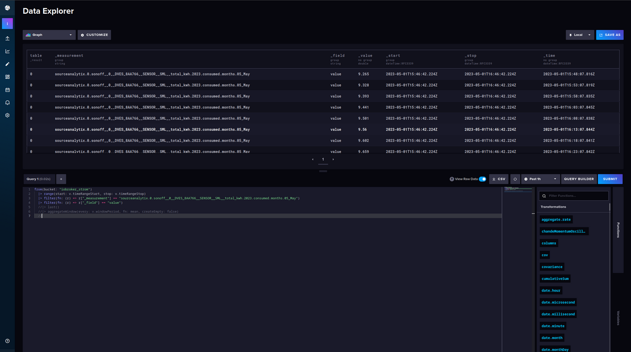The width and height of the screenshot is (631, 352).
Task: Open the Tasks calendar icon
Action: click(7, 89)
